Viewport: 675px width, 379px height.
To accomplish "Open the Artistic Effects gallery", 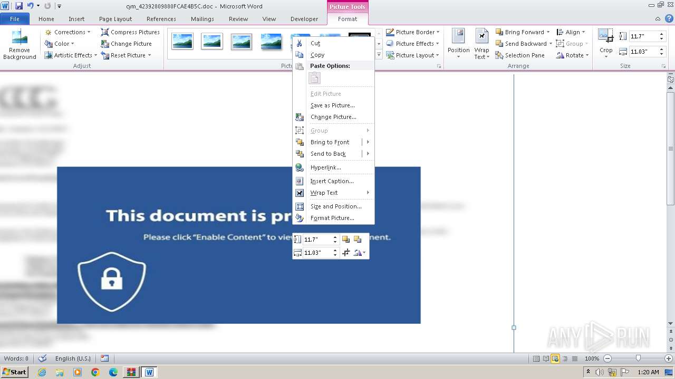I will coord(71,55).
